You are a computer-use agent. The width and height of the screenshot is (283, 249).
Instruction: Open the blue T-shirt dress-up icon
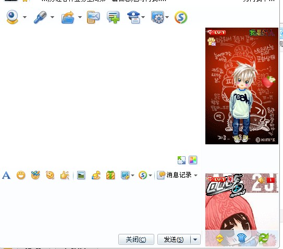241,238
